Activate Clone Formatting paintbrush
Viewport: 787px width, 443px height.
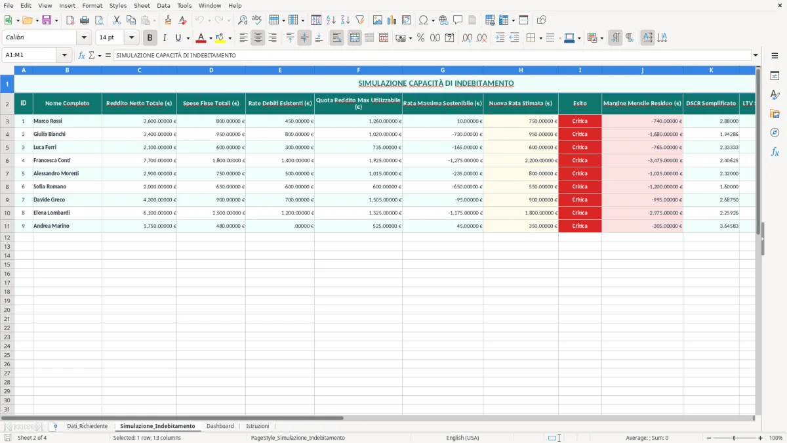click(x=168, y=20)
